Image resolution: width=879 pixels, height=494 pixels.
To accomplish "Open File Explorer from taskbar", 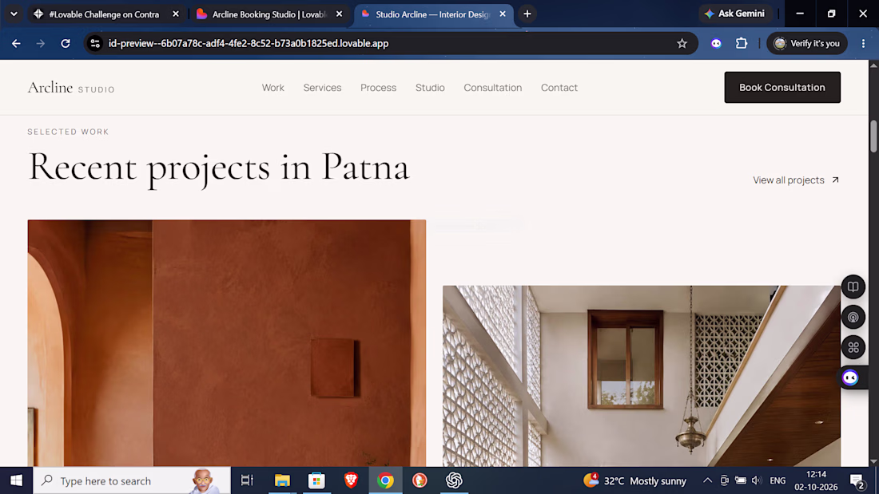I will 282,480.
